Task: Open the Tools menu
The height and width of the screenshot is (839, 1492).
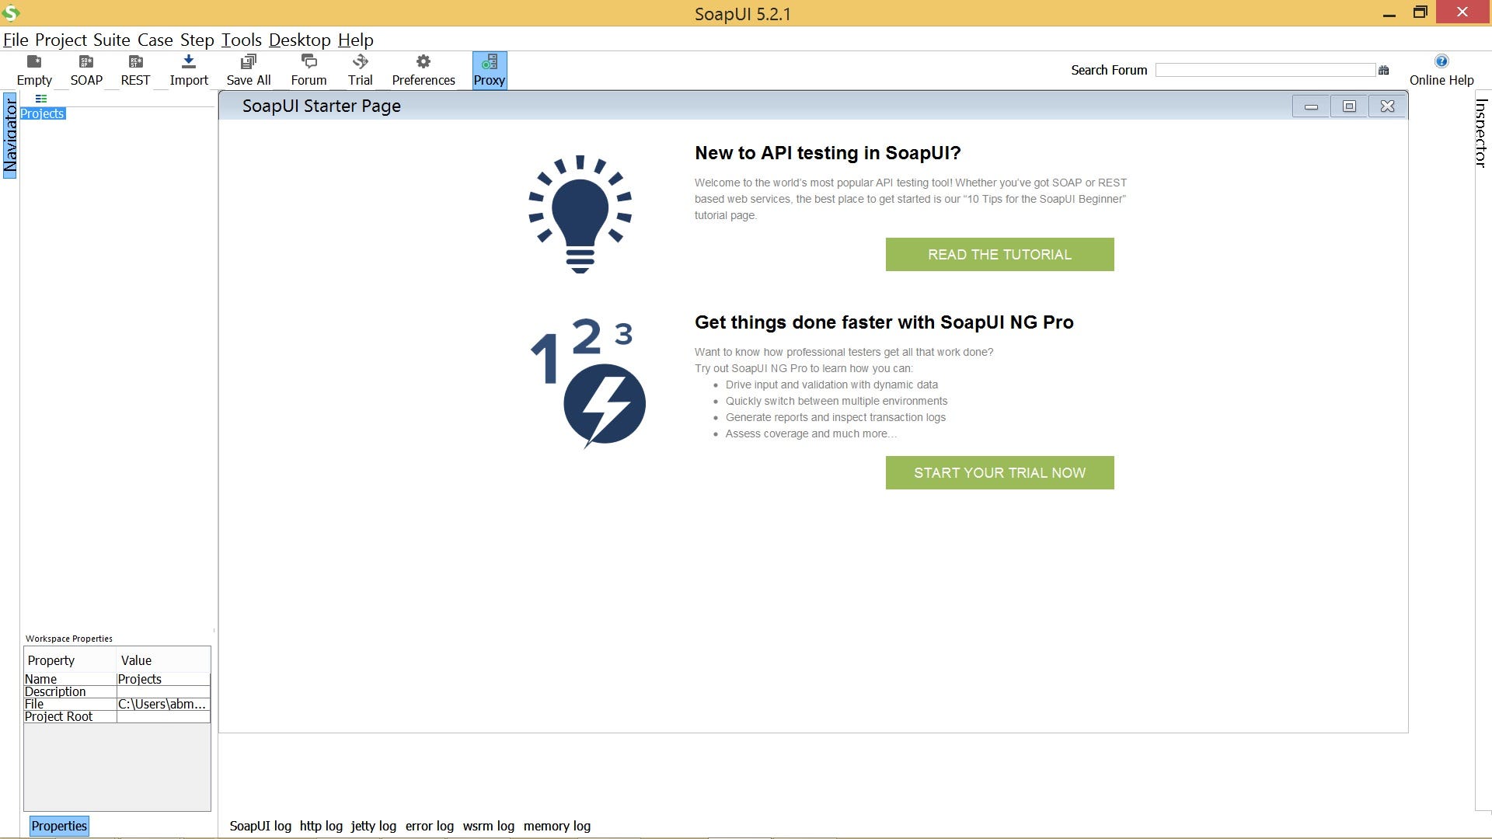Action: 241,40
